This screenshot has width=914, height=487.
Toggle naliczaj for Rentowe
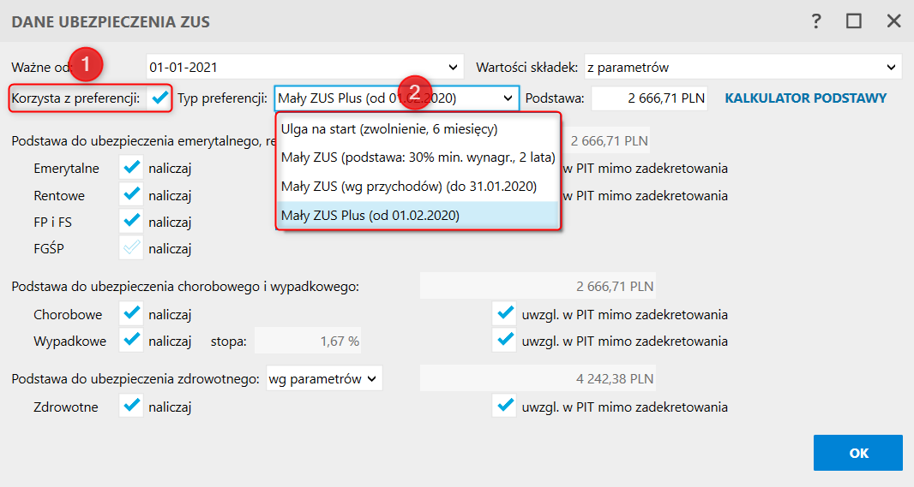[x=132, y=194]
